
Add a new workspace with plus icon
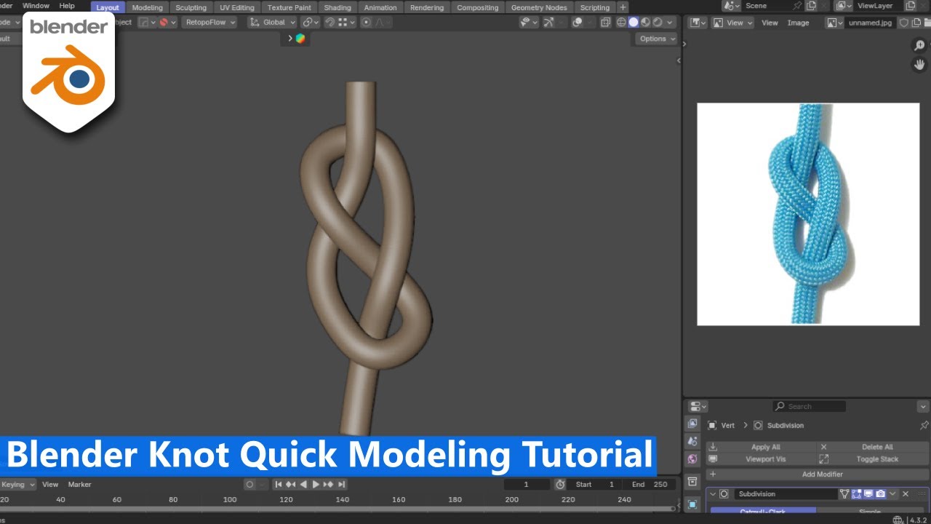623,7
